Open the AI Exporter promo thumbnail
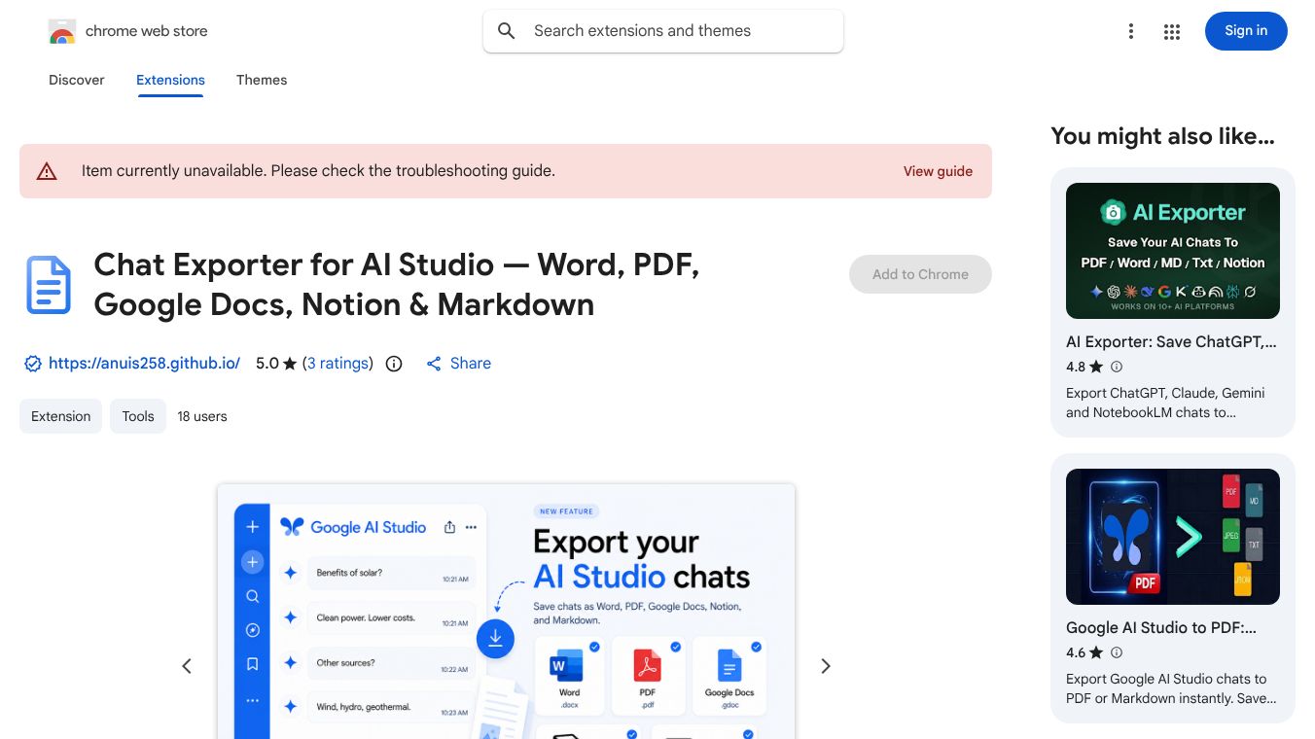The width and height of the screenshot is (1315, 739). [1173, 251]
